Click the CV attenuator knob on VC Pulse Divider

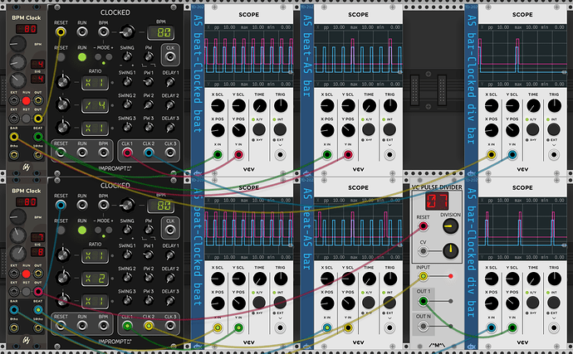451,251
